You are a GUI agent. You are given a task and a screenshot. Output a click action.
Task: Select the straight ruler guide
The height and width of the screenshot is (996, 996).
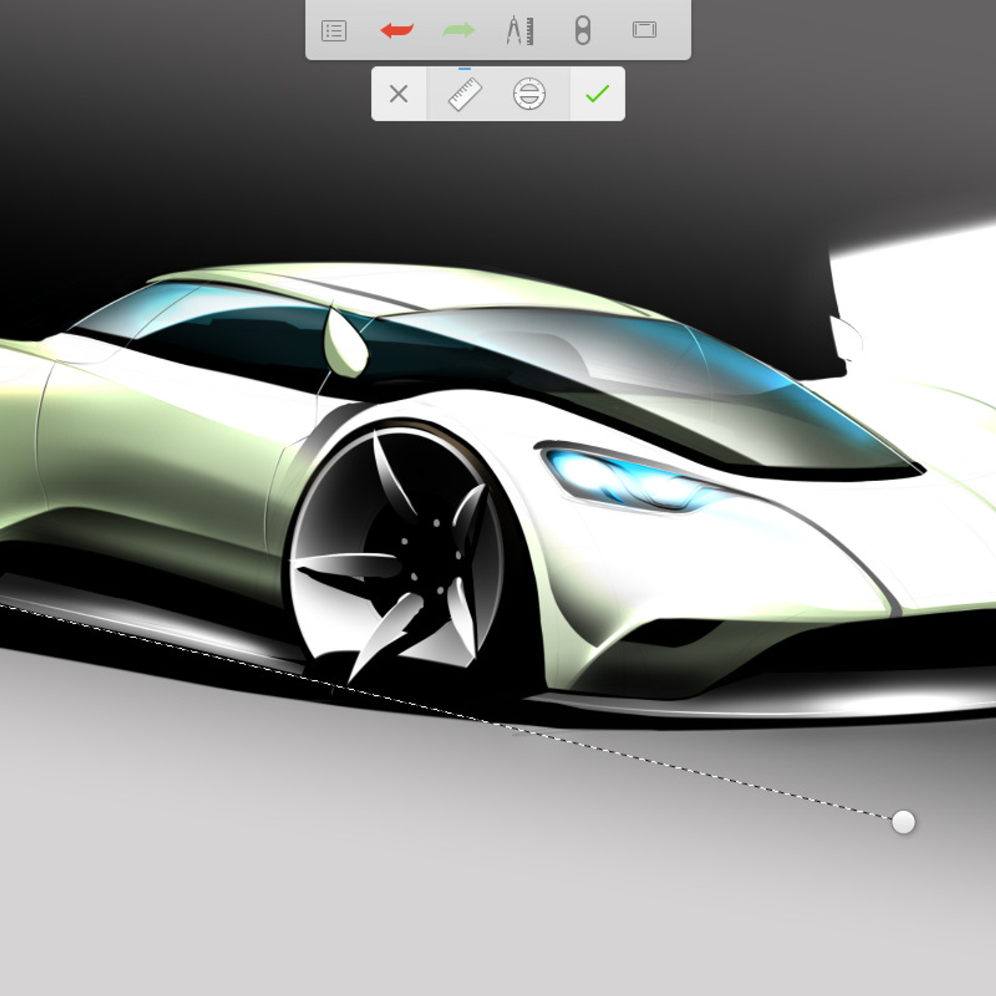(x=465, y=94)
